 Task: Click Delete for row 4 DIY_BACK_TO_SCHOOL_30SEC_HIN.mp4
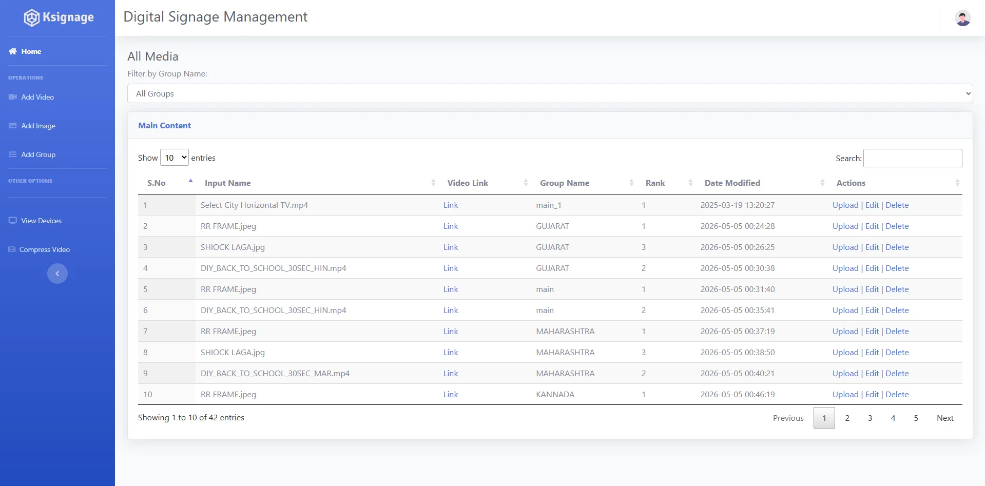(x=897, y=268)
